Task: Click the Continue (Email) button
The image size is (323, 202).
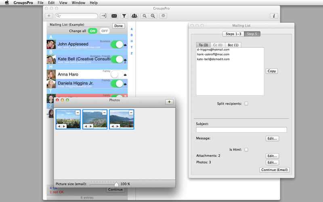Action: 274,170
